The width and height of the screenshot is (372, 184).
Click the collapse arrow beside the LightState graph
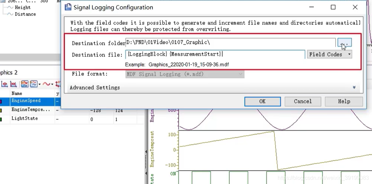pos(146,173)
